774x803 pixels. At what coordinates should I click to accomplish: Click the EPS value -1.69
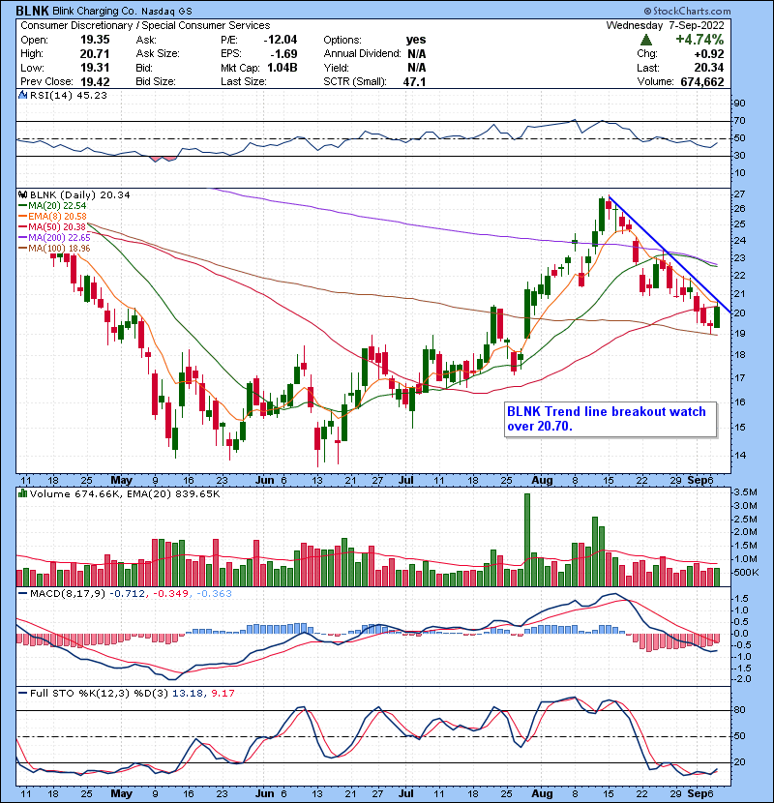[x=283, y=53]
